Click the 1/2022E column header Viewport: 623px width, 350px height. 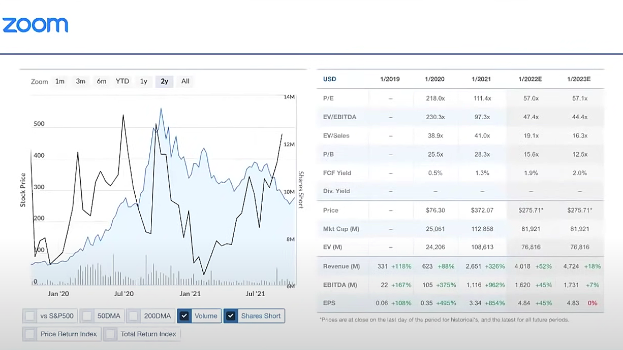531,79
